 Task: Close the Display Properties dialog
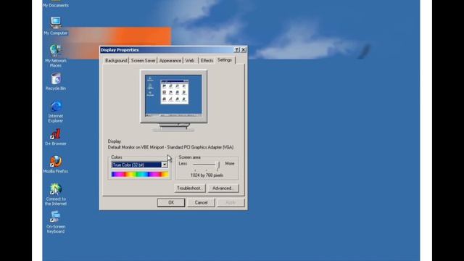(x=244, y=50)
